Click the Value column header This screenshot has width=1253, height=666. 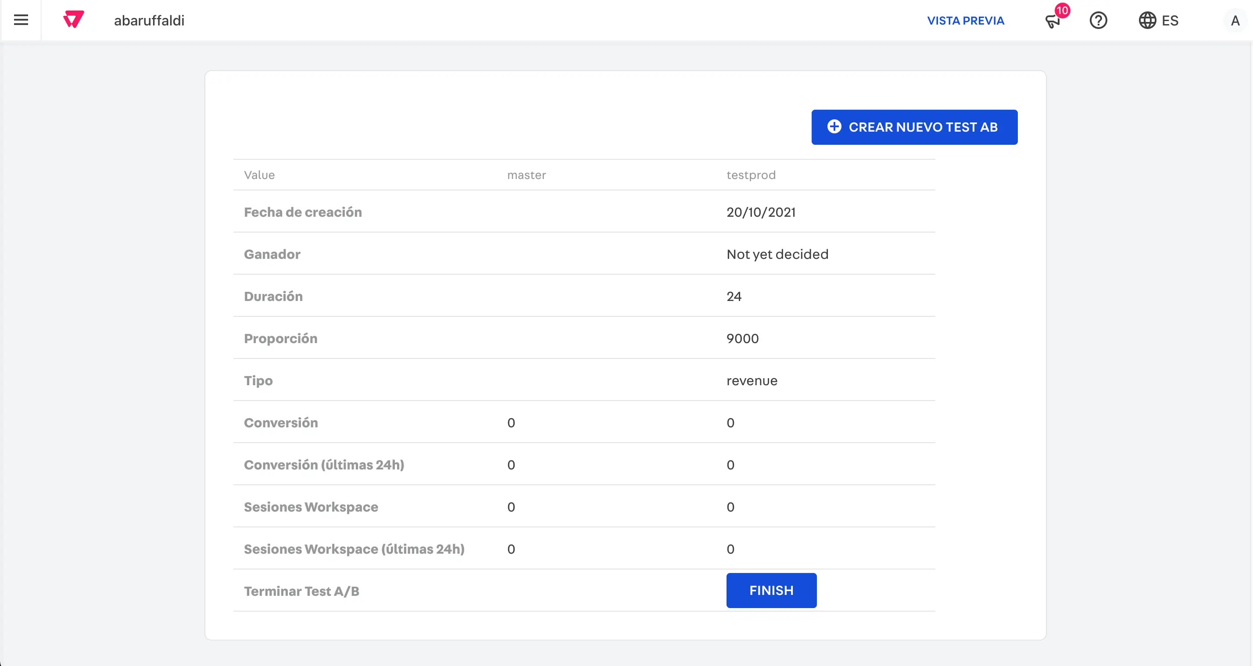[259, 175]
